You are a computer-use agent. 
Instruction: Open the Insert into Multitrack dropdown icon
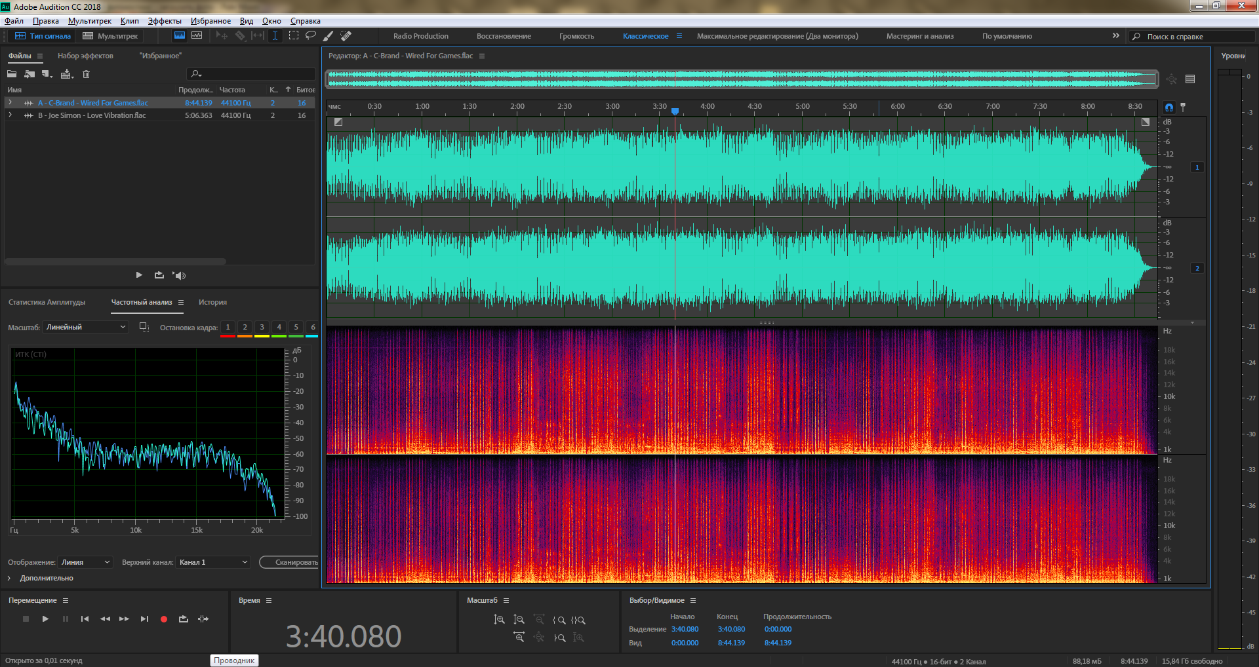click(x=67, y=74)
